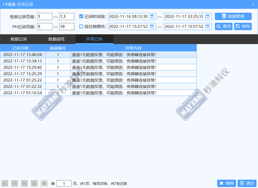The image size is (258, 188).
Task: Click the 删除 delete button
Action: coord(226,183)
